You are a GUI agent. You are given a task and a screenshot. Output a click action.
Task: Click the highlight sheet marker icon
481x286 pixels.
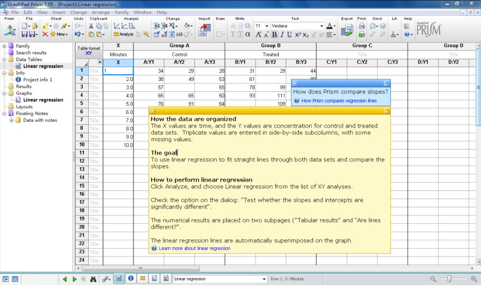46,26
